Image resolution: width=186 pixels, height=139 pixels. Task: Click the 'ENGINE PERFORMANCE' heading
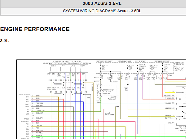pos(35,29)
